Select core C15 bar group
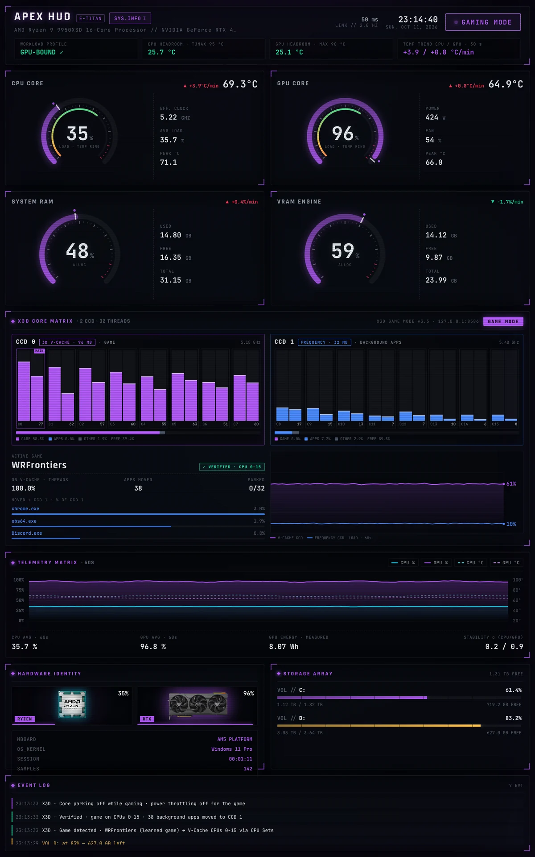The width and height of the screenshot is (535, 857). (504, 388)
